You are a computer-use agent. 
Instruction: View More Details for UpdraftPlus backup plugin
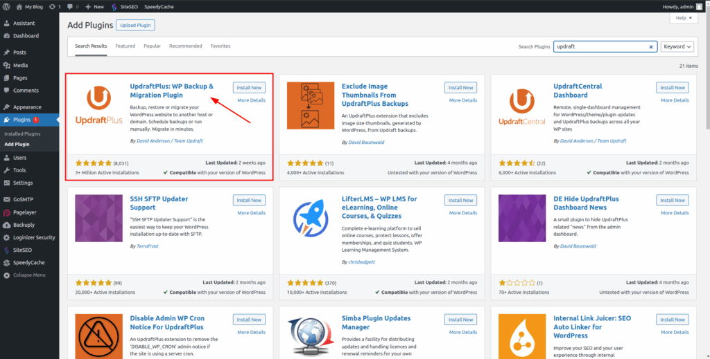tap(251, 100)
